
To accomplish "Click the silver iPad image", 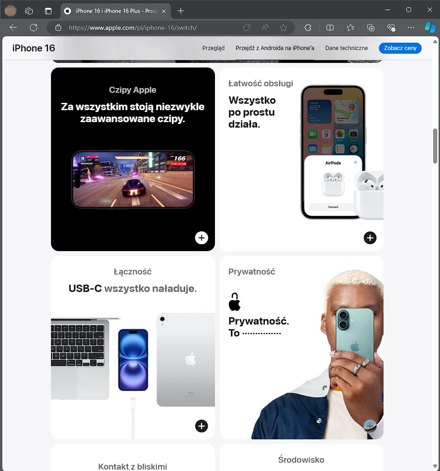I will pos(186,360).
